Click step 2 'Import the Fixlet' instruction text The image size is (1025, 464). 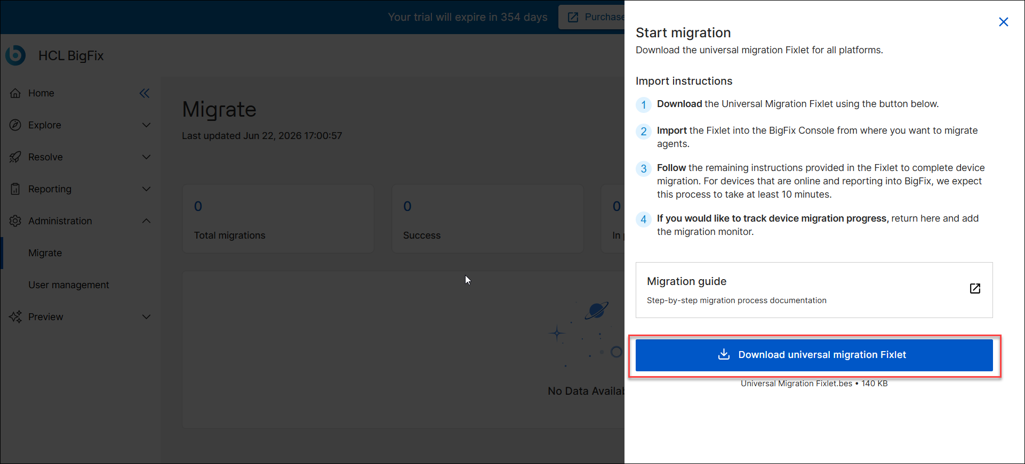[x=817, y=137]
